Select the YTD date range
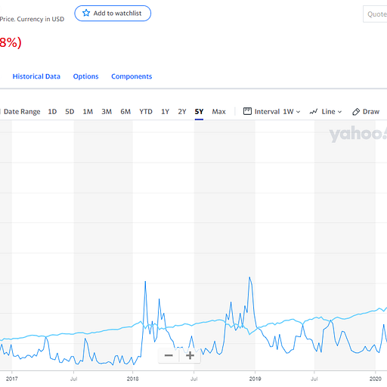This screenshot has width=387, height=387. (x=146, y=112)
